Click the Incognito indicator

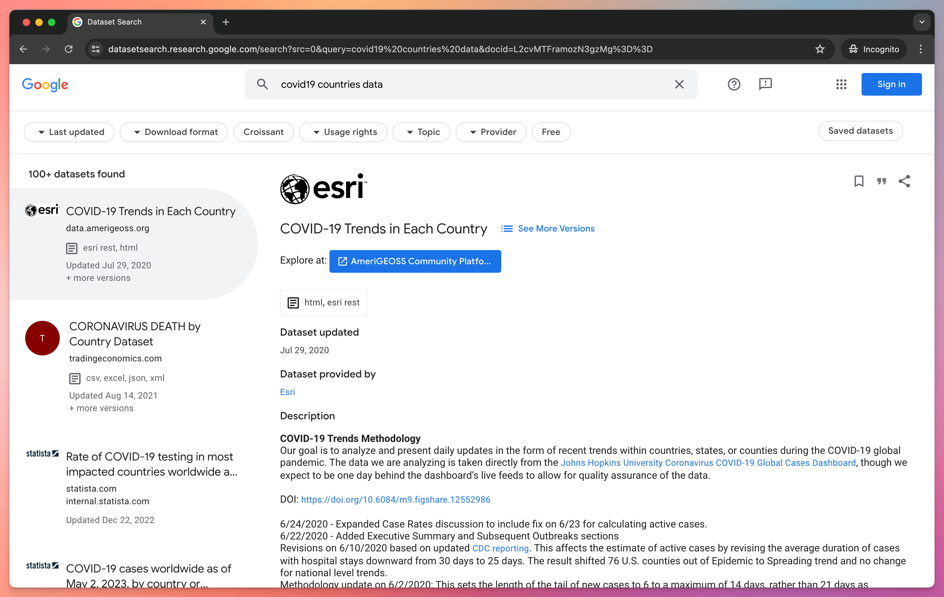click(x=874, y=49)
